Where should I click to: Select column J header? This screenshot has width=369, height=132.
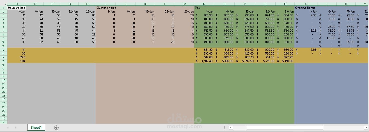point(125,4)
